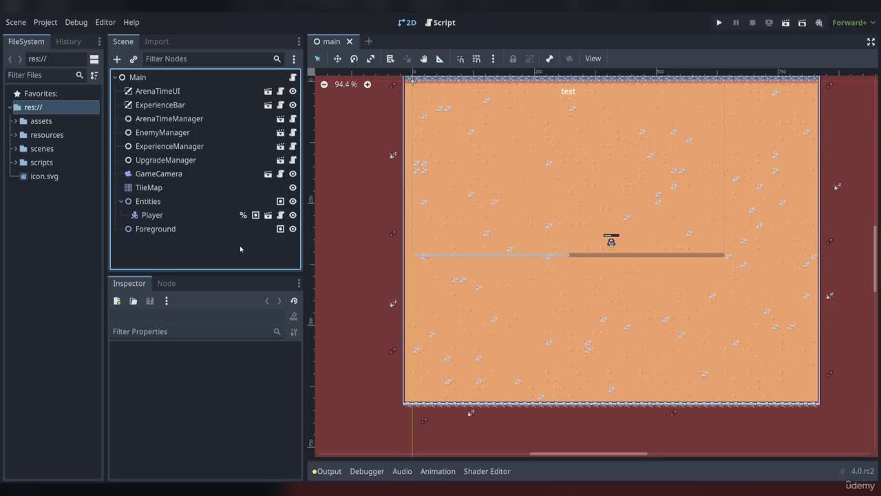
Task: Hide the Player node
Action: (x=293, y=215)
